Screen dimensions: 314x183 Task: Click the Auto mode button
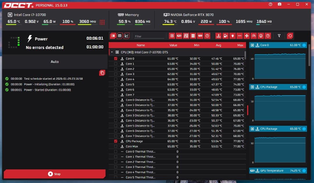[54, 62]
